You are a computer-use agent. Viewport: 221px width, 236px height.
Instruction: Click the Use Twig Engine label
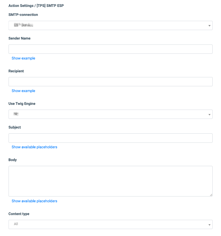click(22, 104)
